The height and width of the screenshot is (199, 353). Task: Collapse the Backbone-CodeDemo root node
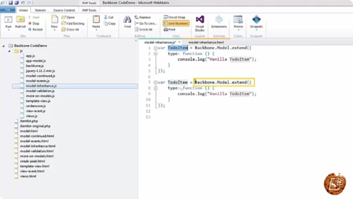(x=3, y=46)
